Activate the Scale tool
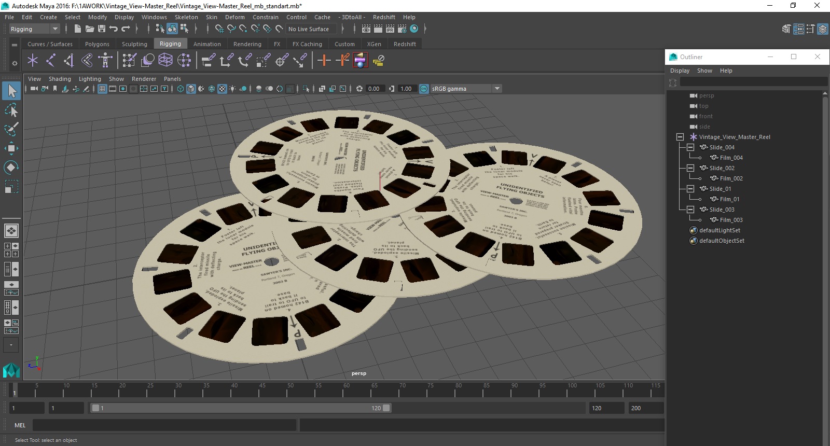The height and width of the screenshot is (446, 830). [x=11, y=186]
